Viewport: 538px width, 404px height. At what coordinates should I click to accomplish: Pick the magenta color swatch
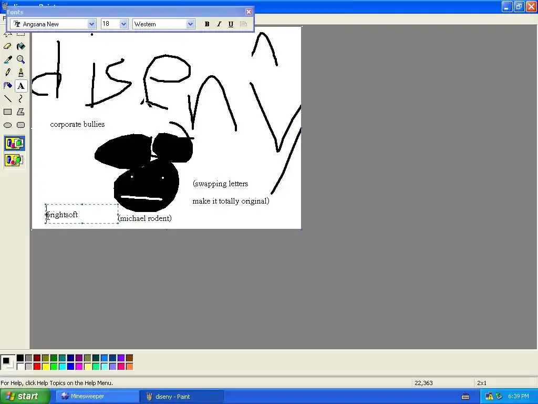pos(79,367)
